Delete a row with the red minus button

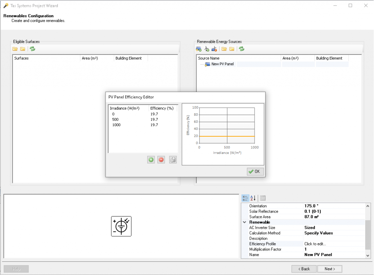161,160
